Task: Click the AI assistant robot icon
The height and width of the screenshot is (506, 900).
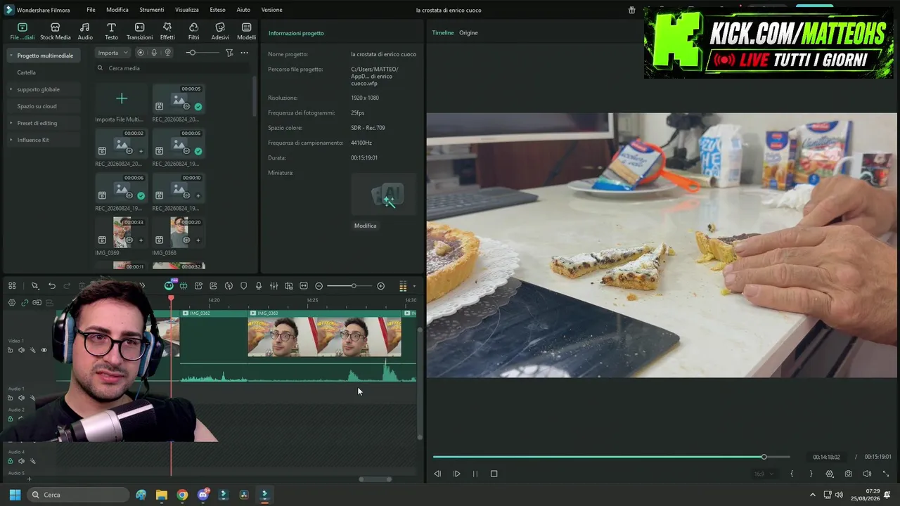Action: pos(169,286)
